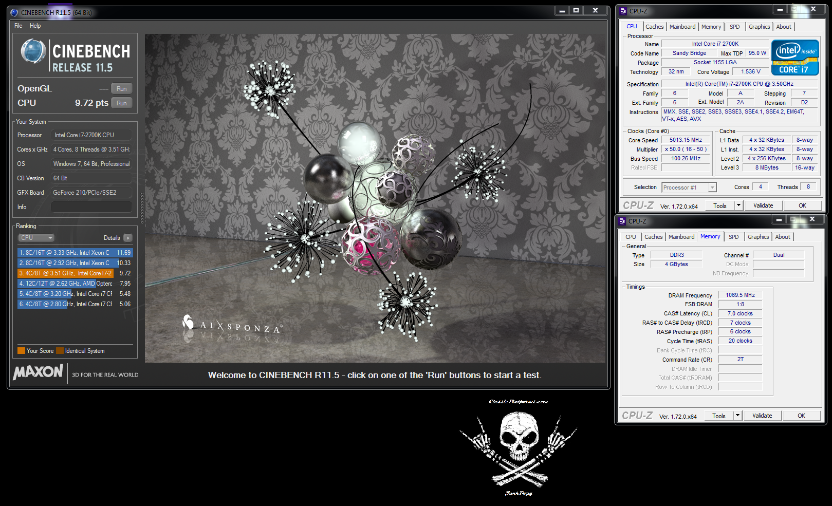Click the Command Rate value 2T
The width and height of the screenshot is (832, 506).
coord(740,360)
